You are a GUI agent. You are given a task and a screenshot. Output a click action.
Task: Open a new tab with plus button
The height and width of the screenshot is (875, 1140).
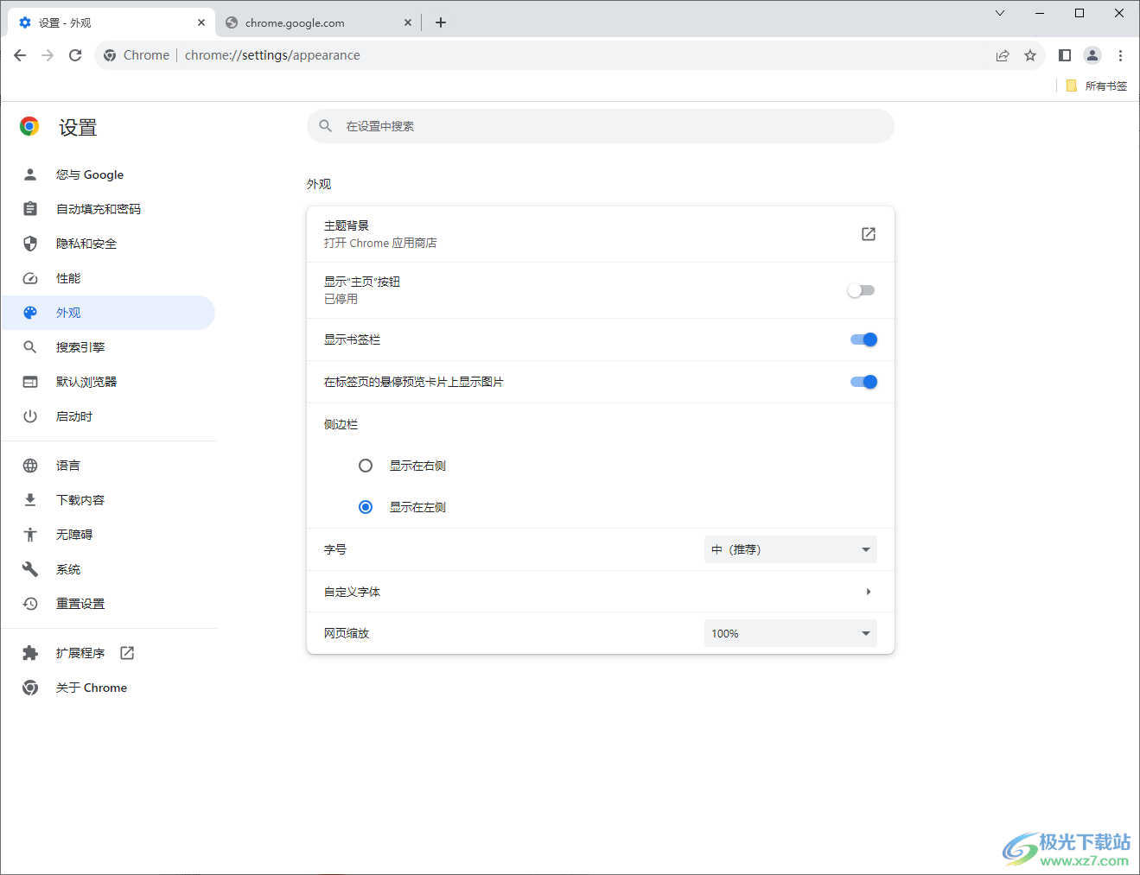pyautogui.click(x=441, y=22)
